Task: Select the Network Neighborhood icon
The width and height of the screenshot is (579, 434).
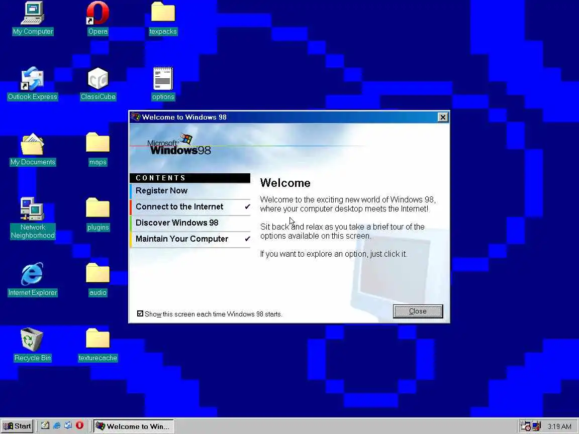Action: point(33,218)
